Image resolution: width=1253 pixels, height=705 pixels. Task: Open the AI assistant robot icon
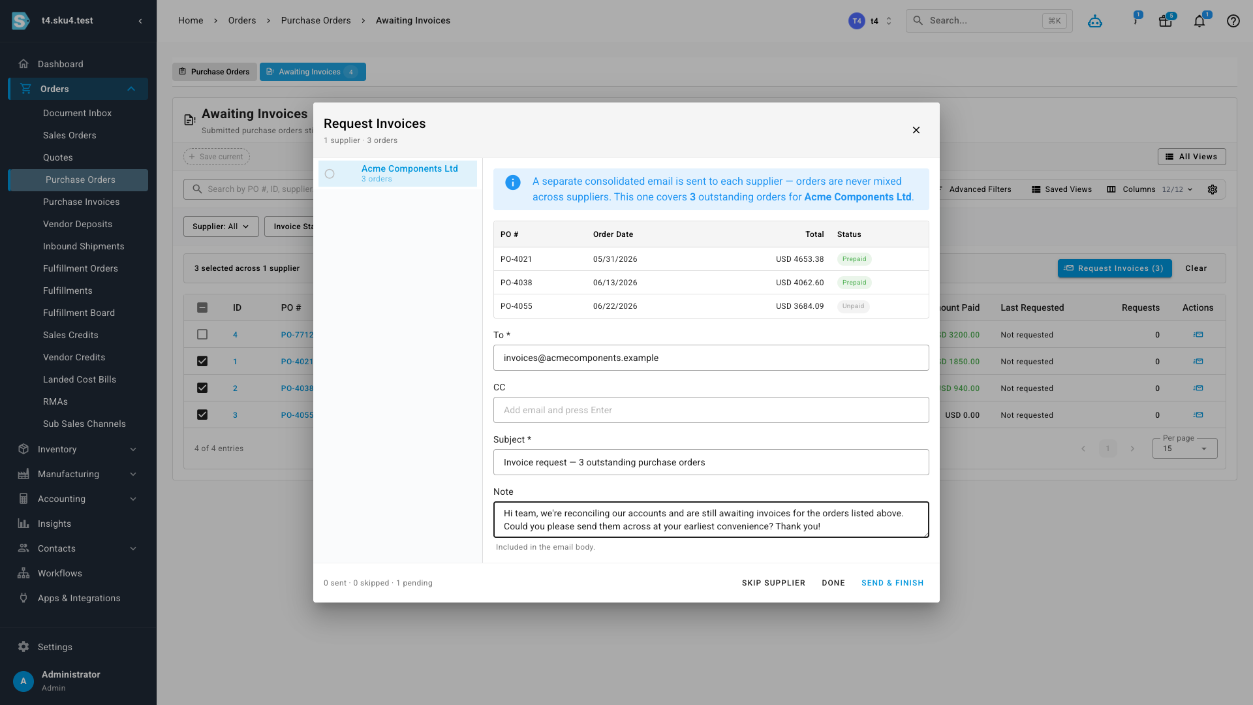coord(1095,21)
